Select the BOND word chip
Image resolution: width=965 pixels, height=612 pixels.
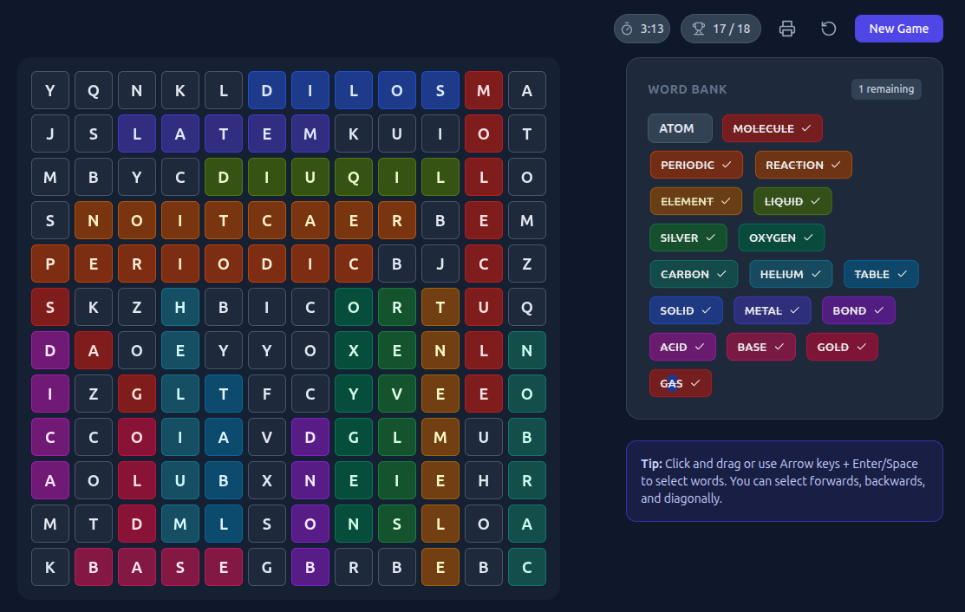tap(858, 309)
